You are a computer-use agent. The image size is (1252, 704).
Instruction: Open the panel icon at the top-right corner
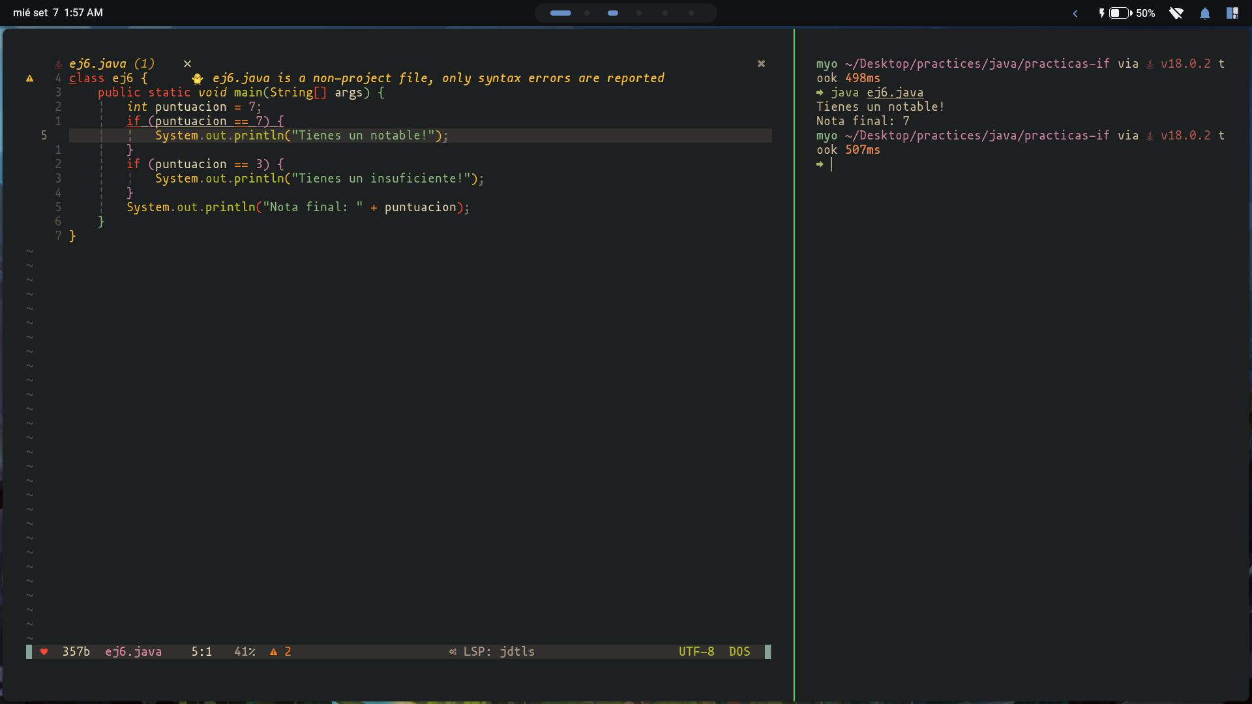[1232, 13]
